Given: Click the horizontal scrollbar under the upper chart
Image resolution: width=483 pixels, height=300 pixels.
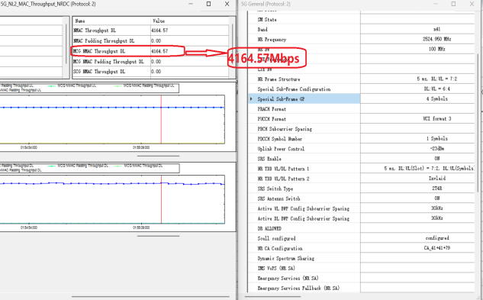Looking at the screenshot, I should pyautogui.click(x=159, y=156).
